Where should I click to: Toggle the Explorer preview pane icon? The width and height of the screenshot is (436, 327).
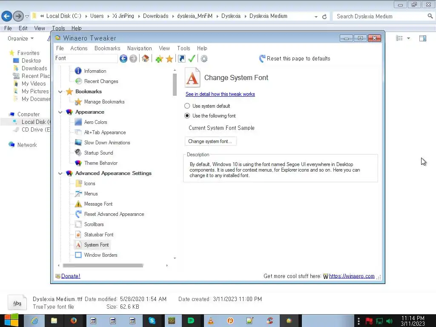423,38
